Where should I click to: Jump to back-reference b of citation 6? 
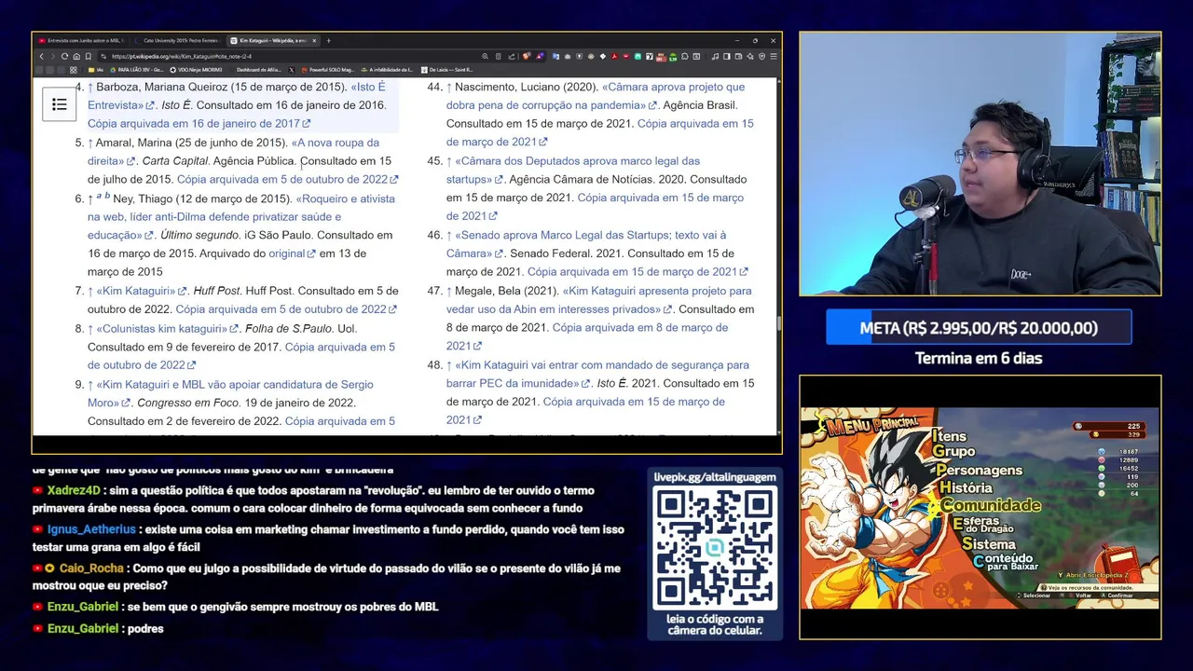click(107, 196)
